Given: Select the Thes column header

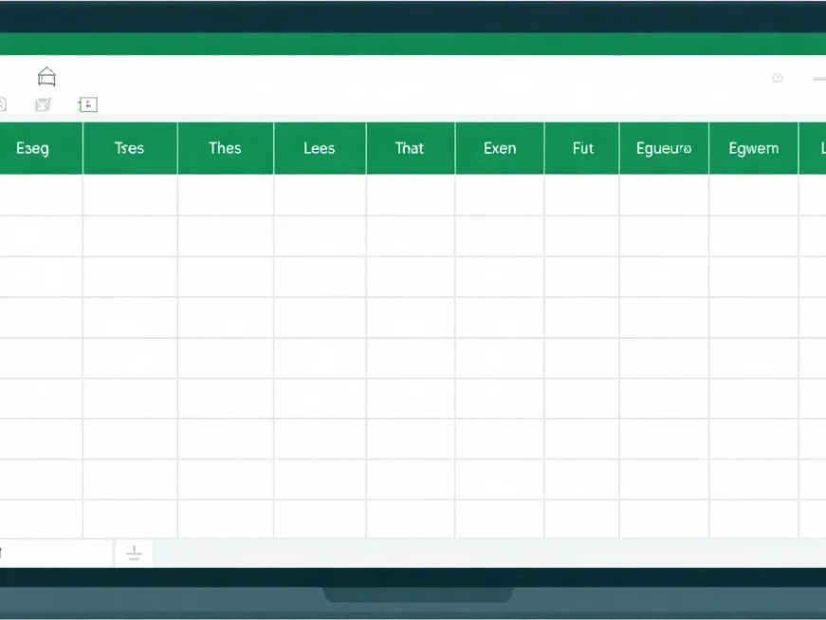Looking at the screenshot, I should (226, 148).
